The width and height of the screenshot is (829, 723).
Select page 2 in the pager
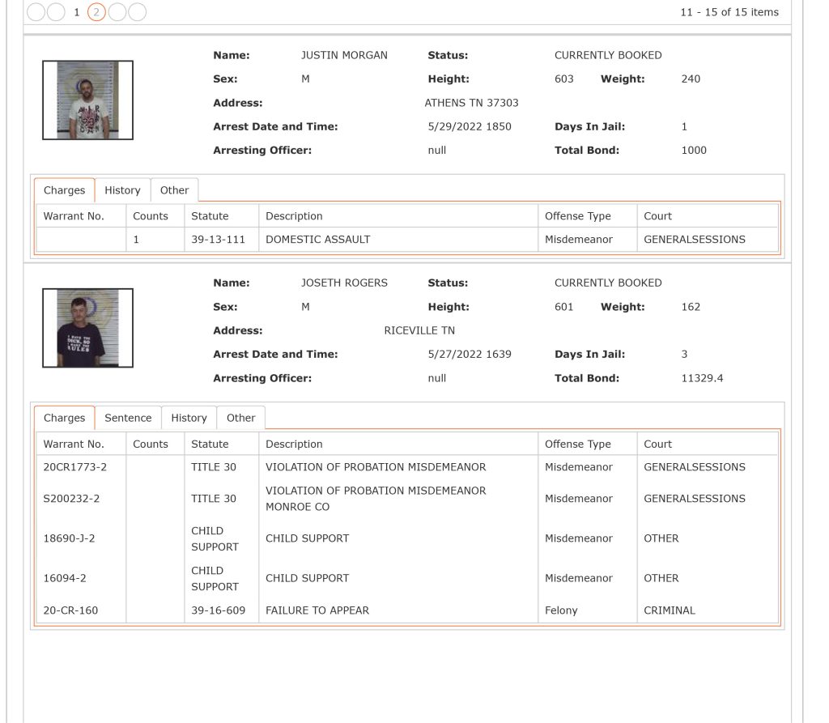coord(96,11)
